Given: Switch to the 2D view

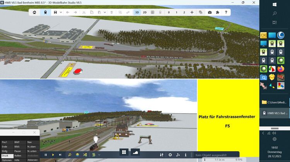Looking at the screenshot, I should point(145,12).
